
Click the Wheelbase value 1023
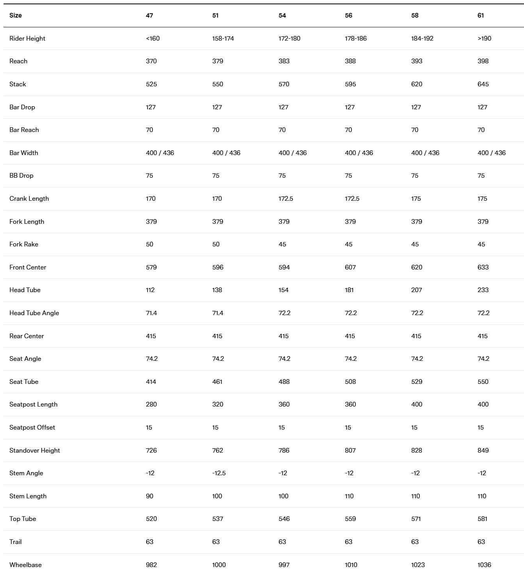click(418, 565)
